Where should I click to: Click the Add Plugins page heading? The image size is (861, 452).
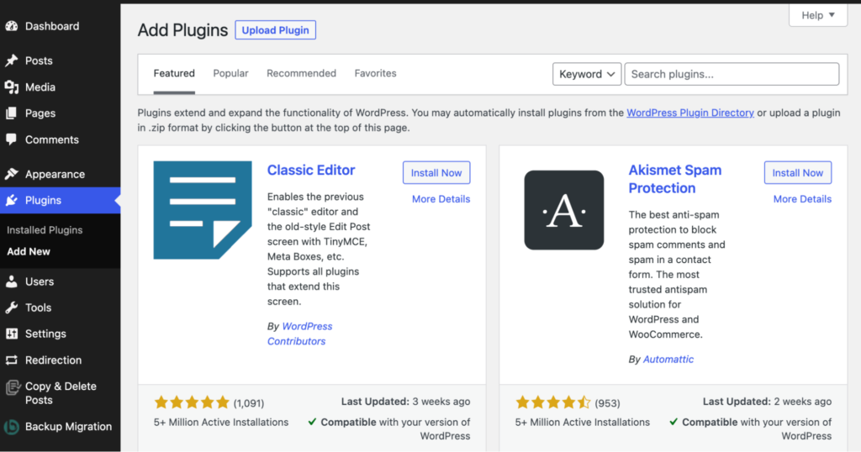pyautogui.click(x=182, y=30)
